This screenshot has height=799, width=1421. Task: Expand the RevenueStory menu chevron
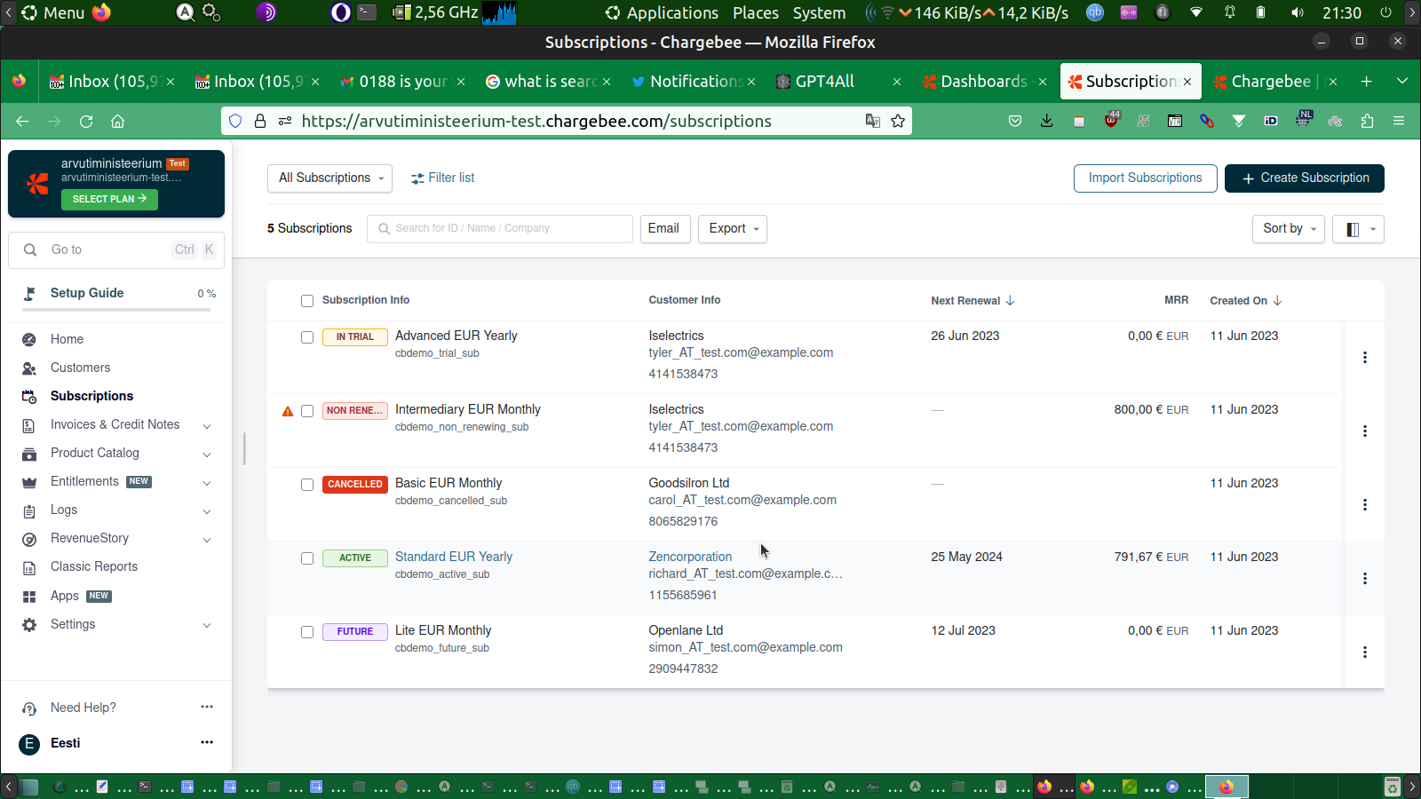point(207,540)
